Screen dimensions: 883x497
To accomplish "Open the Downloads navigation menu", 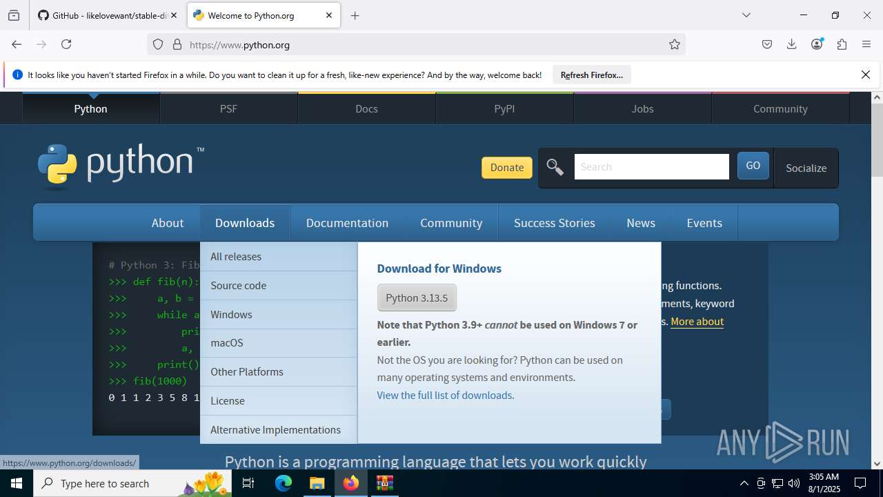I will (x=245, y=223).
